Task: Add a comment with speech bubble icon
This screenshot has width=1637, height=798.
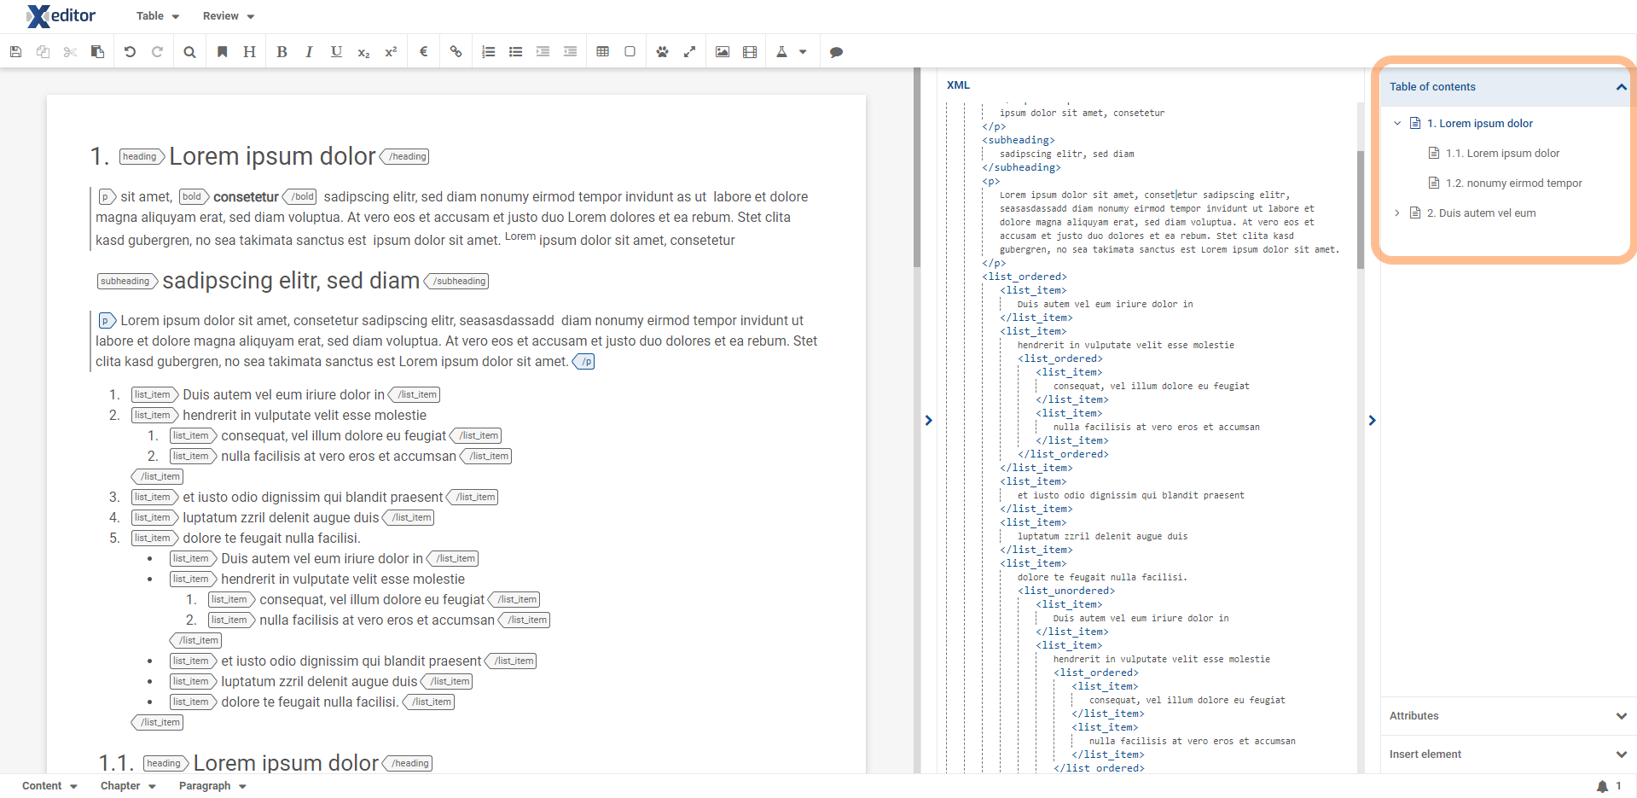Action: click(836, 52)
